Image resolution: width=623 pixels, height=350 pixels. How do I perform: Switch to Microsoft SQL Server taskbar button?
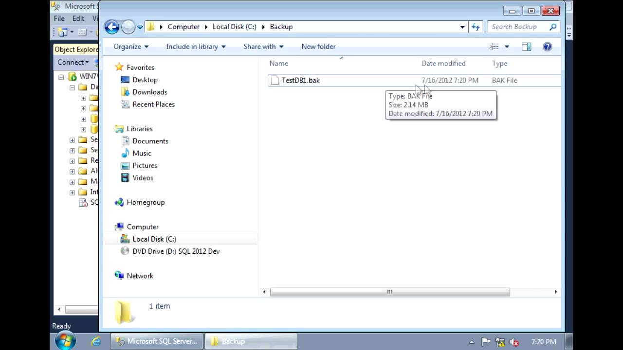coord(157,341)
